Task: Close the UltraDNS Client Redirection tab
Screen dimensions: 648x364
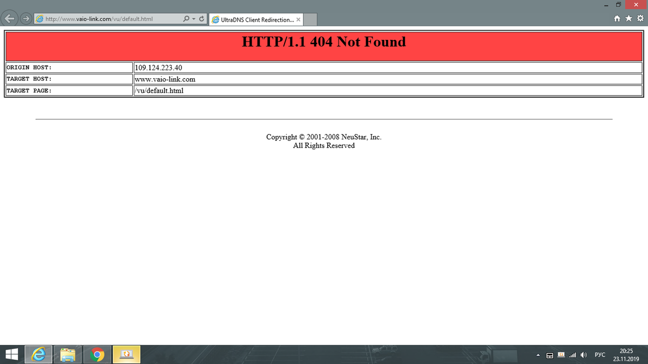Action: tap(299, 20)
